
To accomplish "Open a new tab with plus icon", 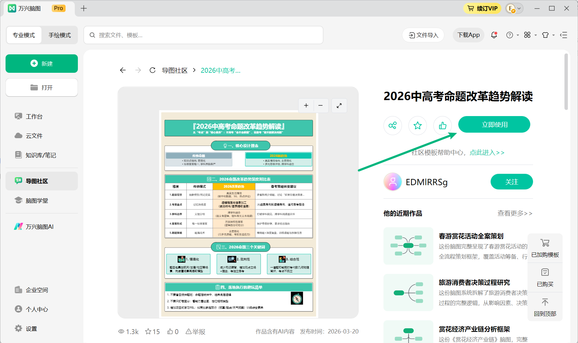I will click(84, 8).
